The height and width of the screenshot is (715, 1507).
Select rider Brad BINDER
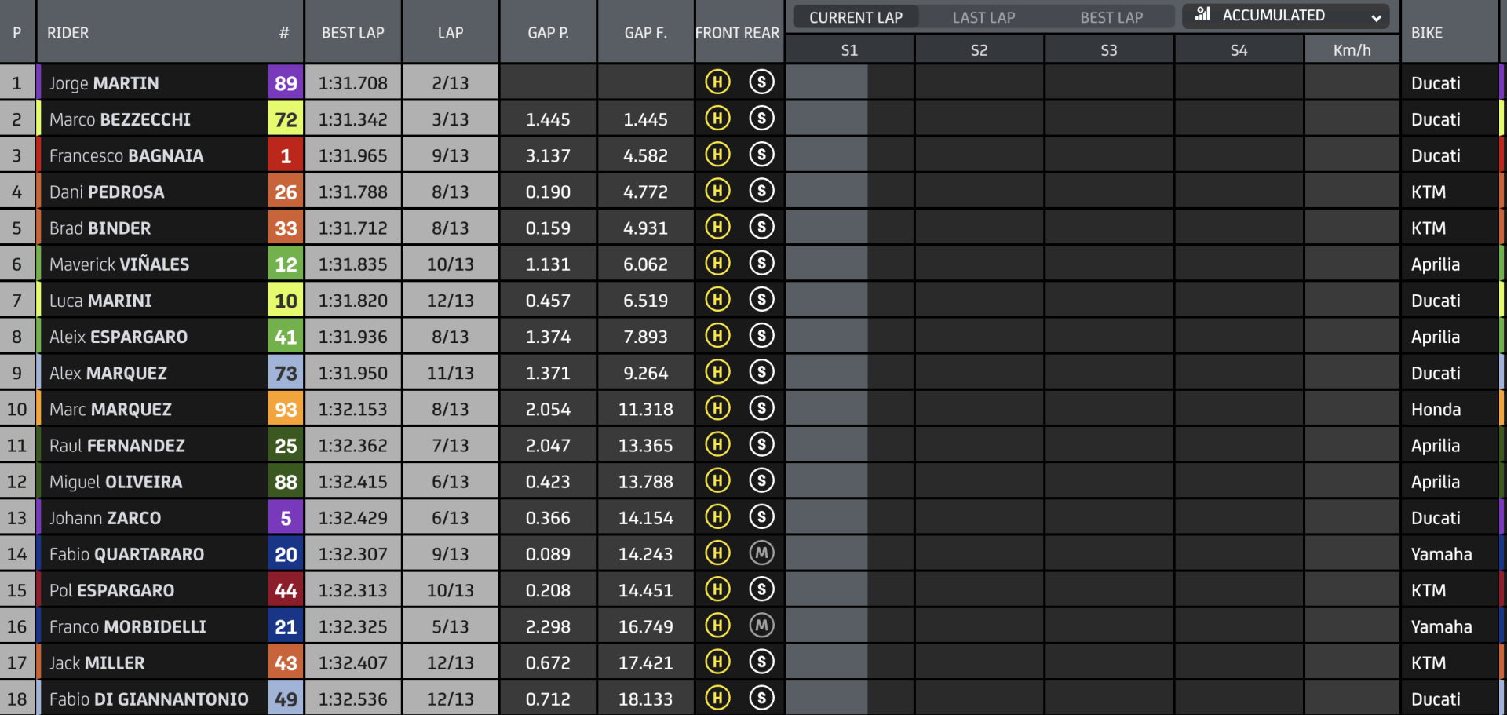click(x=100, y=228)
